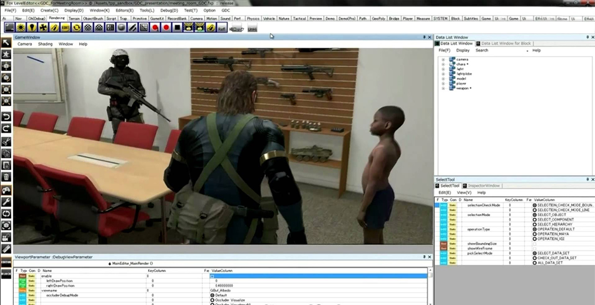Click the trash can delete icon
The height and width of the screenshot is (305, 595).
click(x=6, y=177)
